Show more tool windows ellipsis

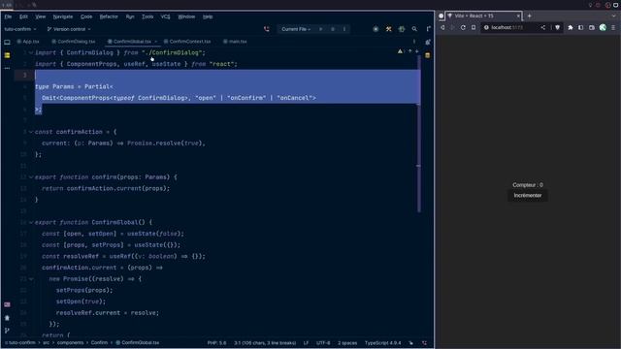7,68
